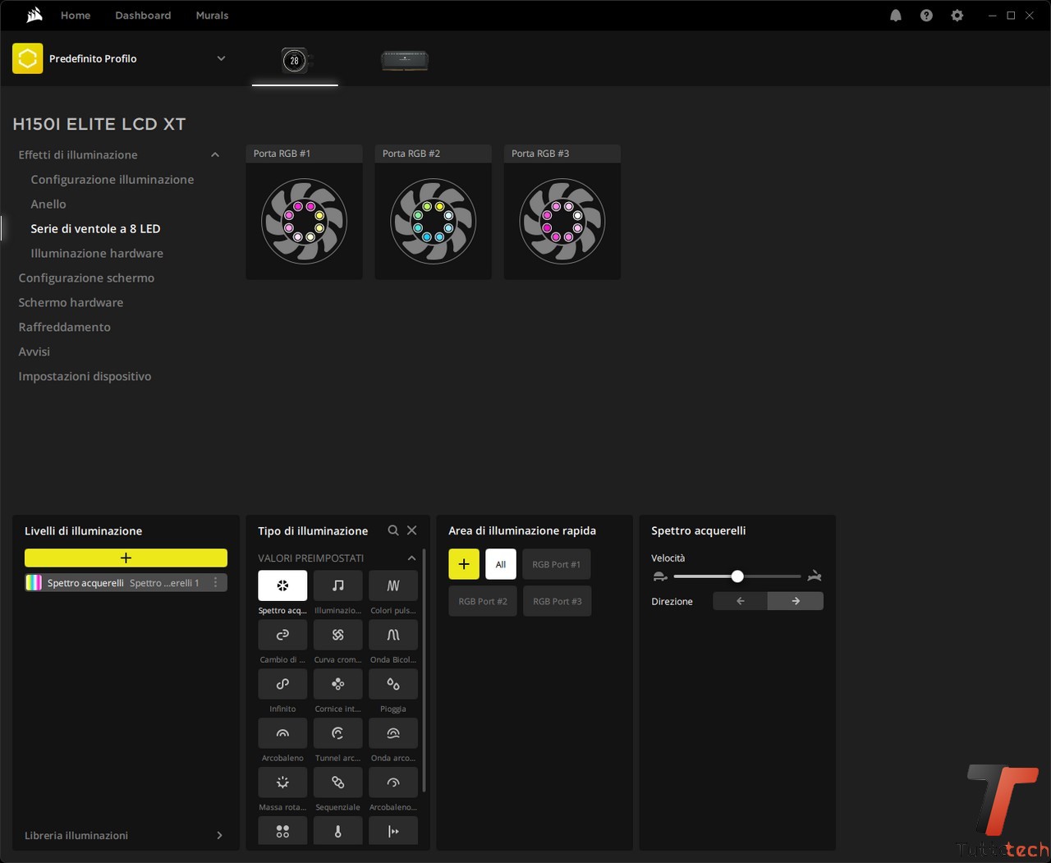Open the notifications bell icon
Viewport: 1051px width, 863px height.
coord(896,16)
